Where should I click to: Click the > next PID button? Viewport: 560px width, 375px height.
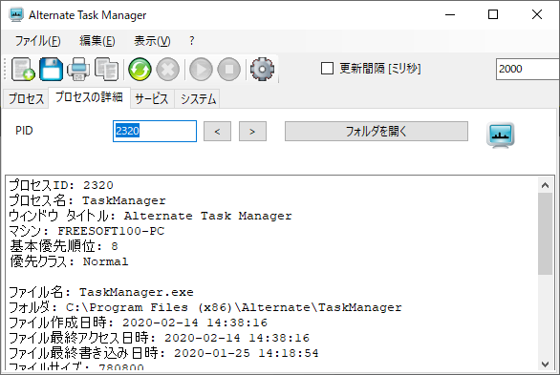[252, 132]
